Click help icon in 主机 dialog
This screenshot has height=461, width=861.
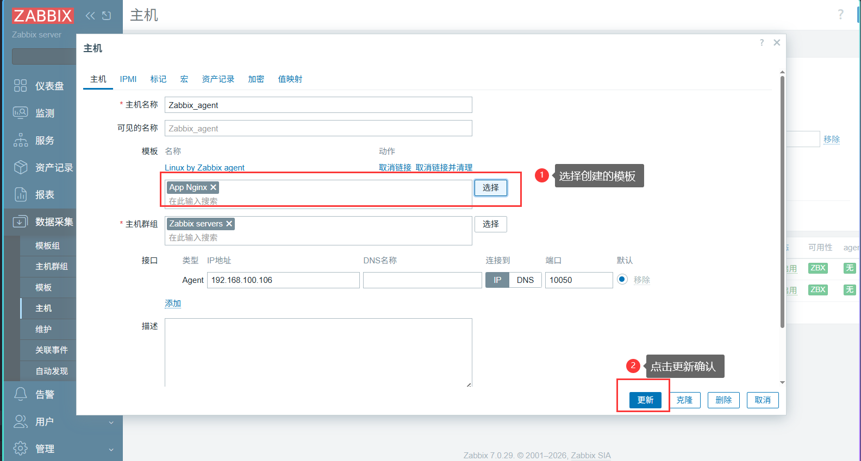tap(762, 42)
